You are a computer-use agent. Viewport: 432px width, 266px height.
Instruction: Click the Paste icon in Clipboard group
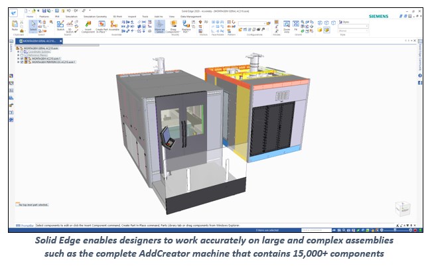point(15,25)
